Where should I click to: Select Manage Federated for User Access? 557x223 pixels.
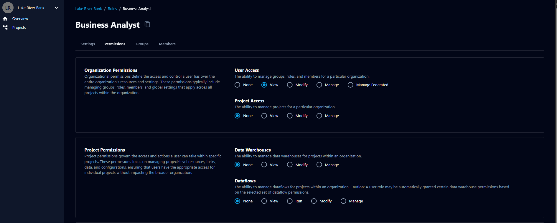click(350, 85)
